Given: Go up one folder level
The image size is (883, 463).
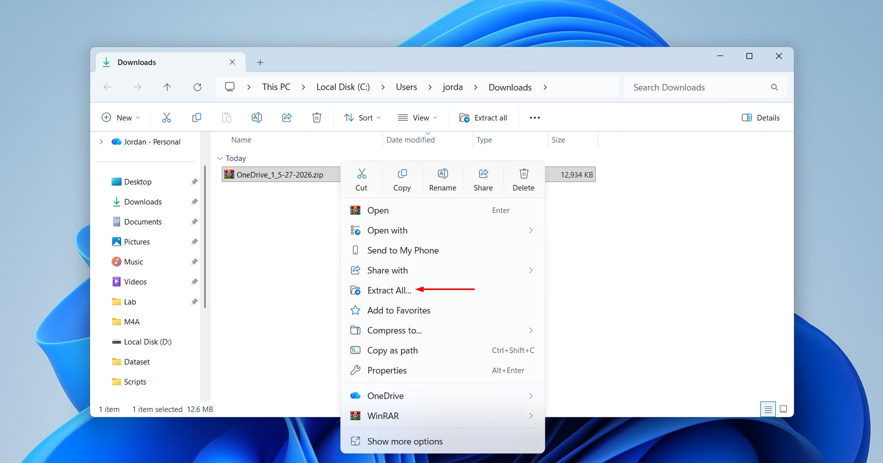Looking at the screenshot, I should pyautogui.click(x=167, y=87).
